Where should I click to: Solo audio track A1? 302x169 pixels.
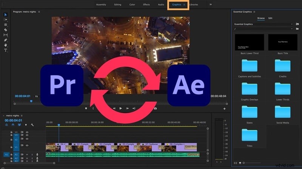32,155
